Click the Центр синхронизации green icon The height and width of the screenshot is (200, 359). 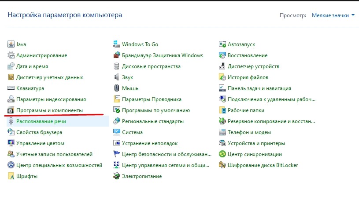tap(222, 154)
